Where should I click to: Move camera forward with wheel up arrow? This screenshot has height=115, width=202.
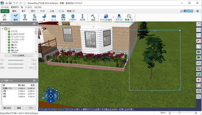click(x=51, y=91)
